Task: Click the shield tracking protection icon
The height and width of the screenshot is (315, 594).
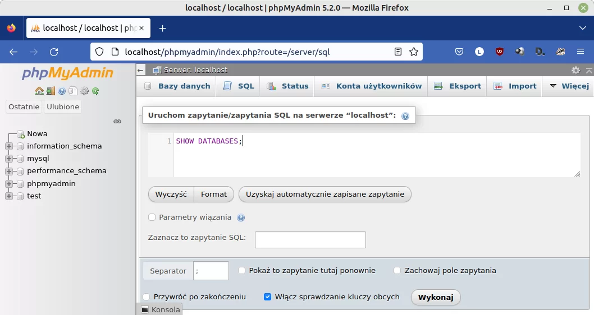Action: [x=99, y=52]
